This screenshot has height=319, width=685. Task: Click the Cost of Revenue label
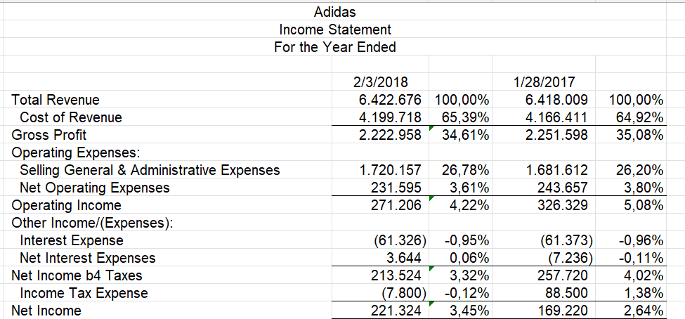[x=71, y=117]
